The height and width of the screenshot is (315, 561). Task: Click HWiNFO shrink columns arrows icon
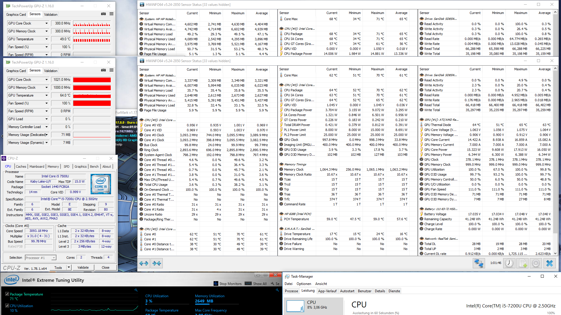pos(157,263)
